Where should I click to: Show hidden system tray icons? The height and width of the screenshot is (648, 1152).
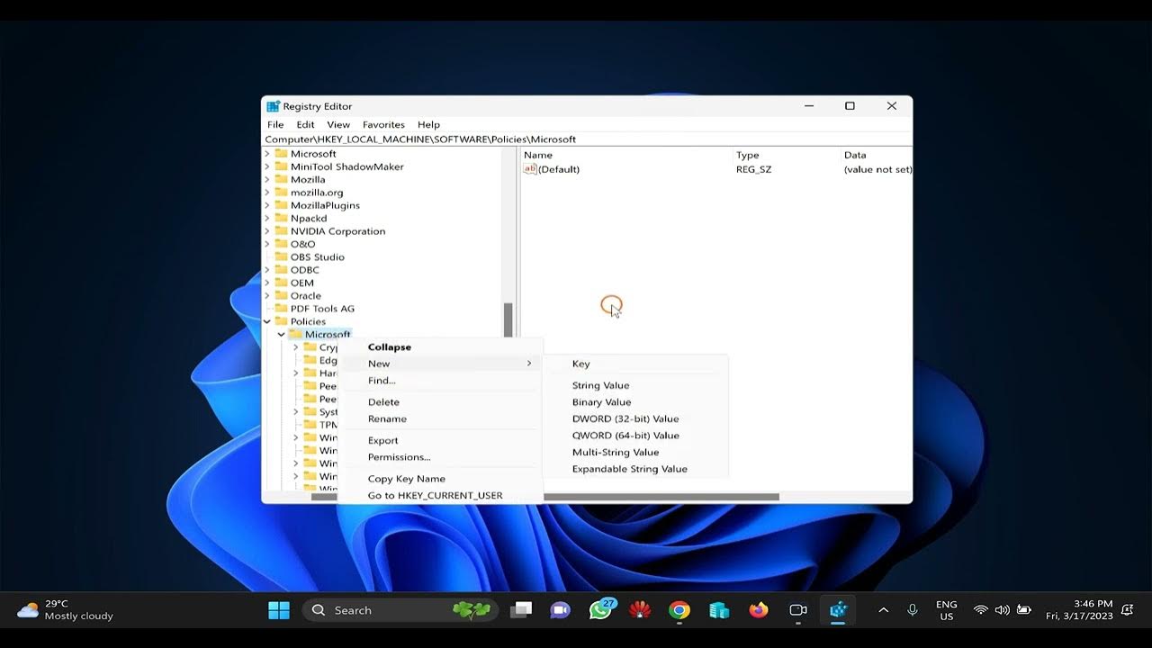pos(883,610)
